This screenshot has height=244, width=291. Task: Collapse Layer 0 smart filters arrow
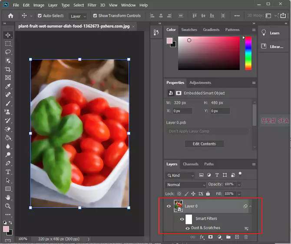coord(250,206)
